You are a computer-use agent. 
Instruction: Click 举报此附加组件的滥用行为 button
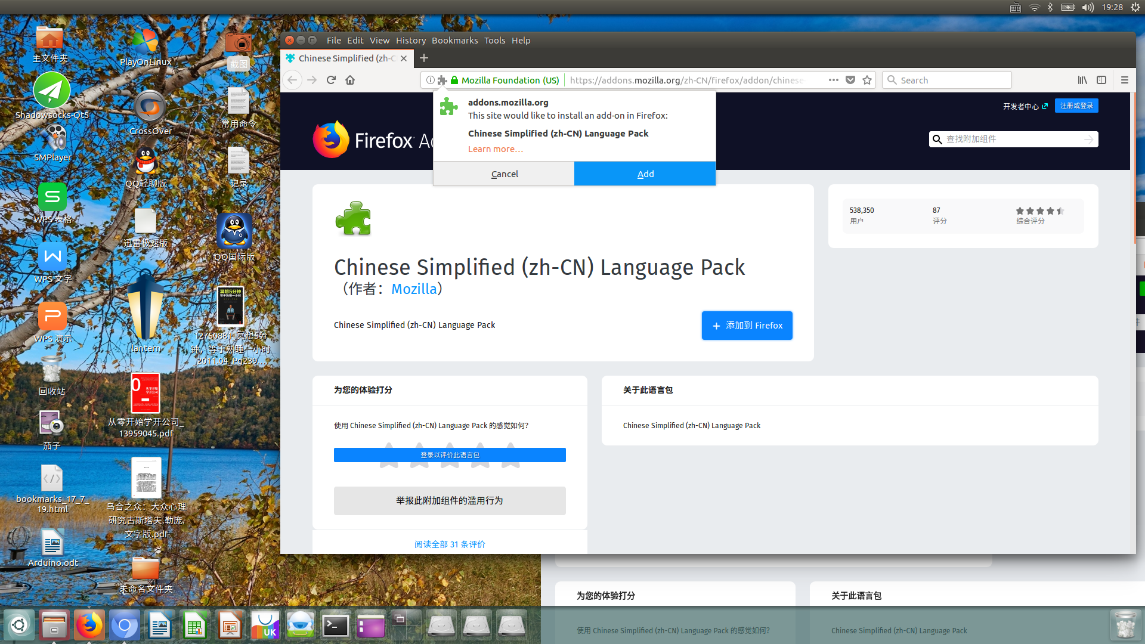point(450,501)
